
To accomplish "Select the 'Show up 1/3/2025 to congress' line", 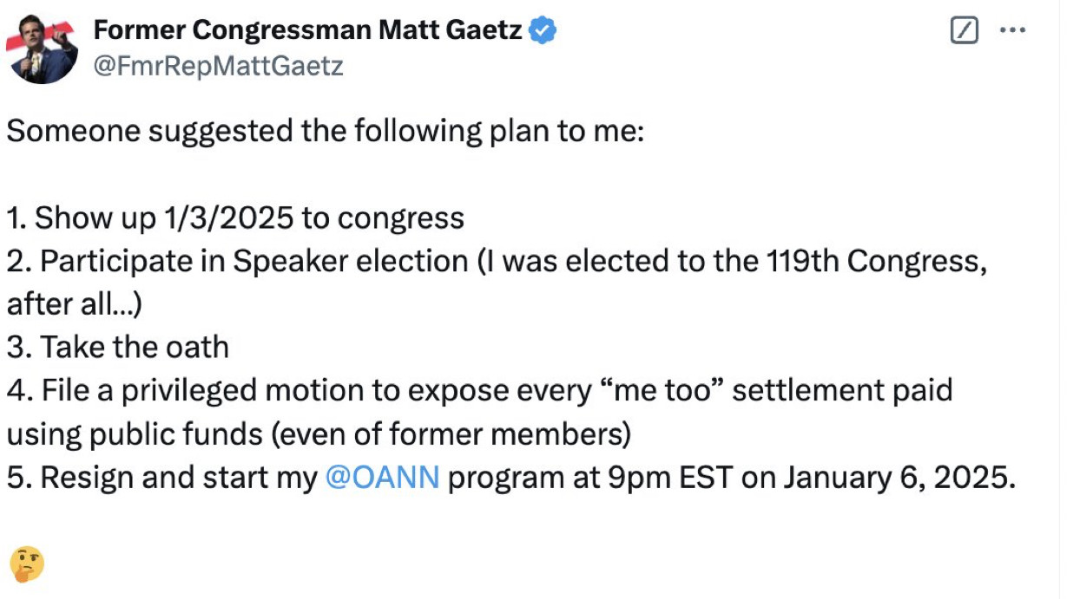I will point(235,218).
